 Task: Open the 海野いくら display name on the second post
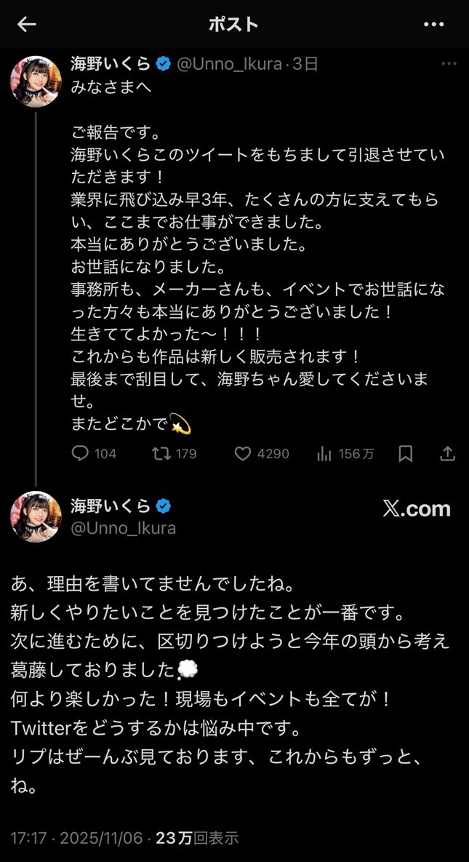[x=110, y=506]
